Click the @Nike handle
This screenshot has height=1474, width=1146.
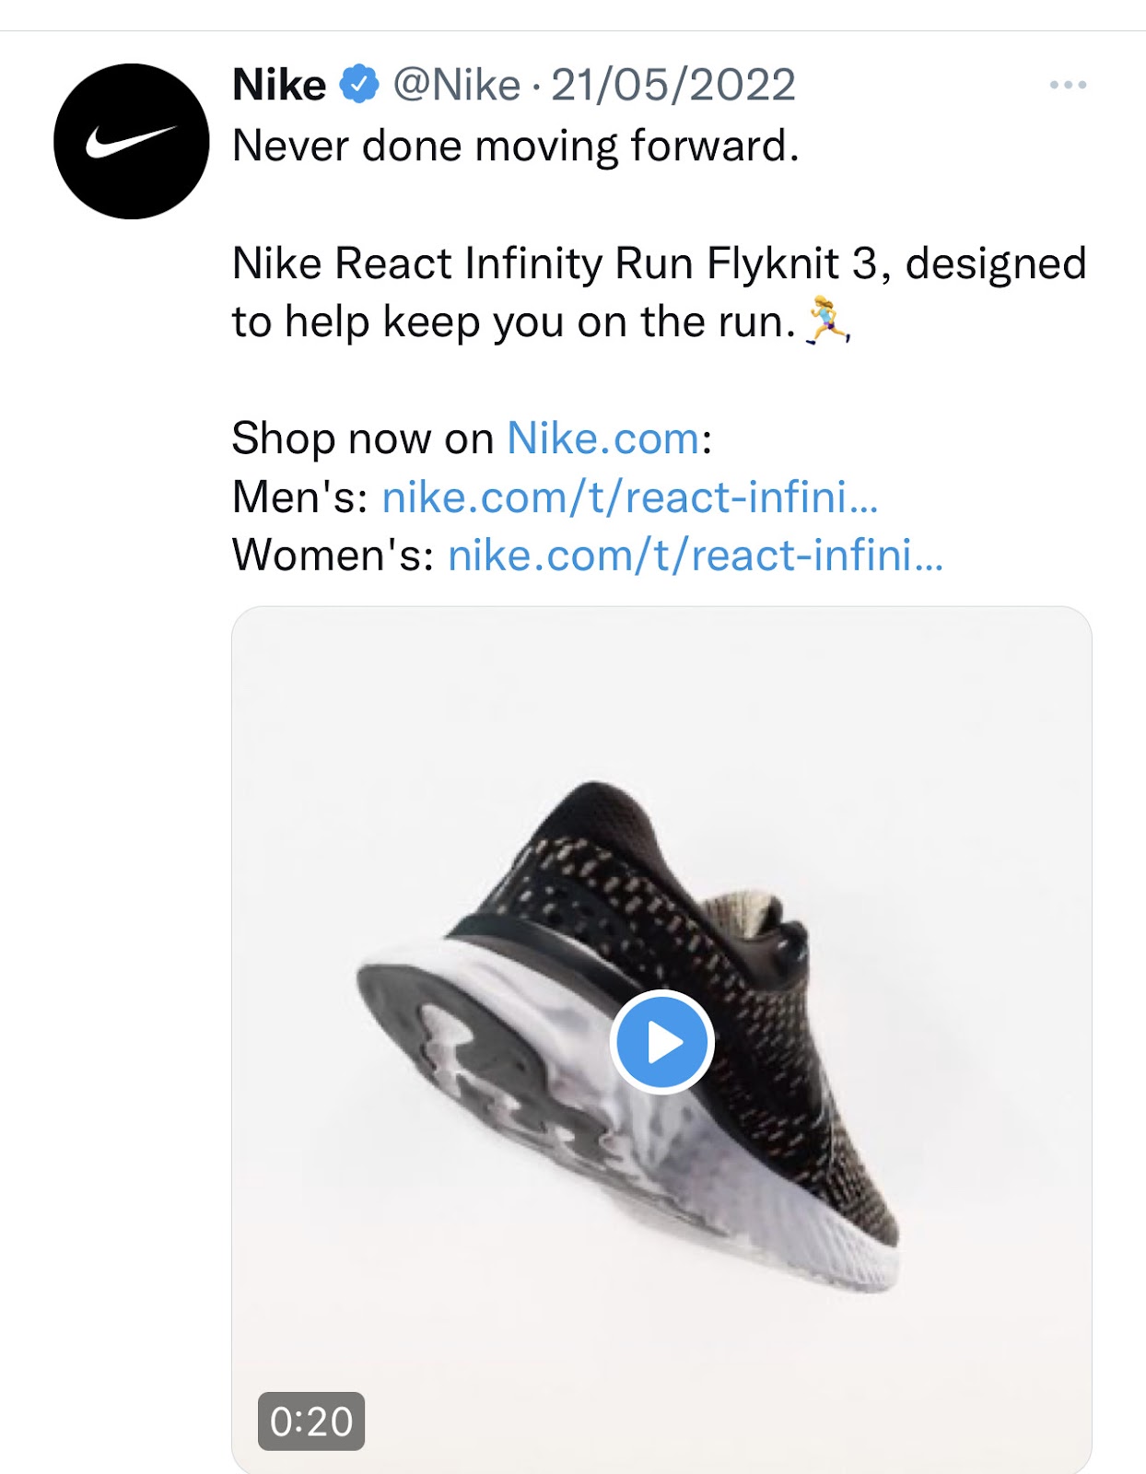[x=456, y=86]
